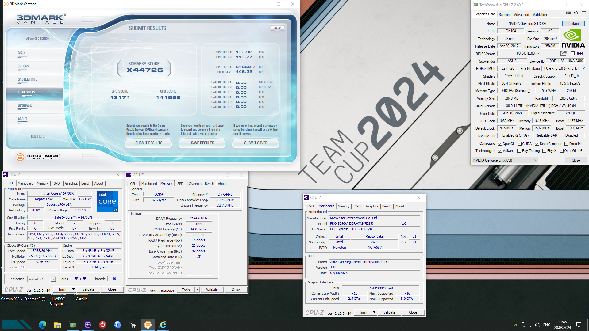The image size is (589, 331).
Task: Click the BIOS save/share arrow icon in GPU-Z
Action: [564, 53]
